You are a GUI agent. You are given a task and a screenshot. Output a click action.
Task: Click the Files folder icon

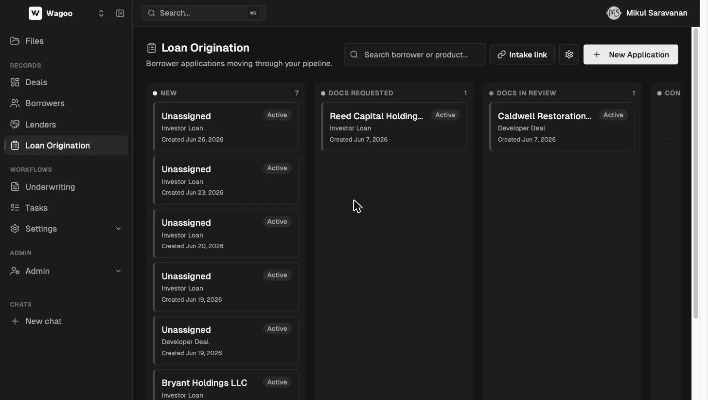click(x=15, y=41)
